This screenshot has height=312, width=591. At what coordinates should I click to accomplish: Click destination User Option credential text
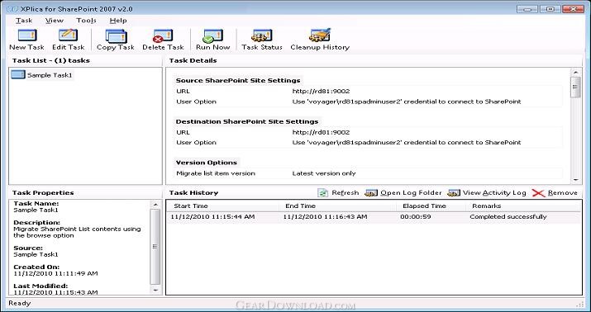click(407, 143)
